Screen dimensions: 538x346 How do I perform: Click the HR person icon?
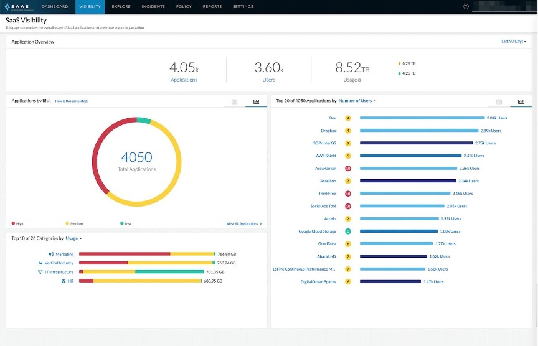point(63,281)
